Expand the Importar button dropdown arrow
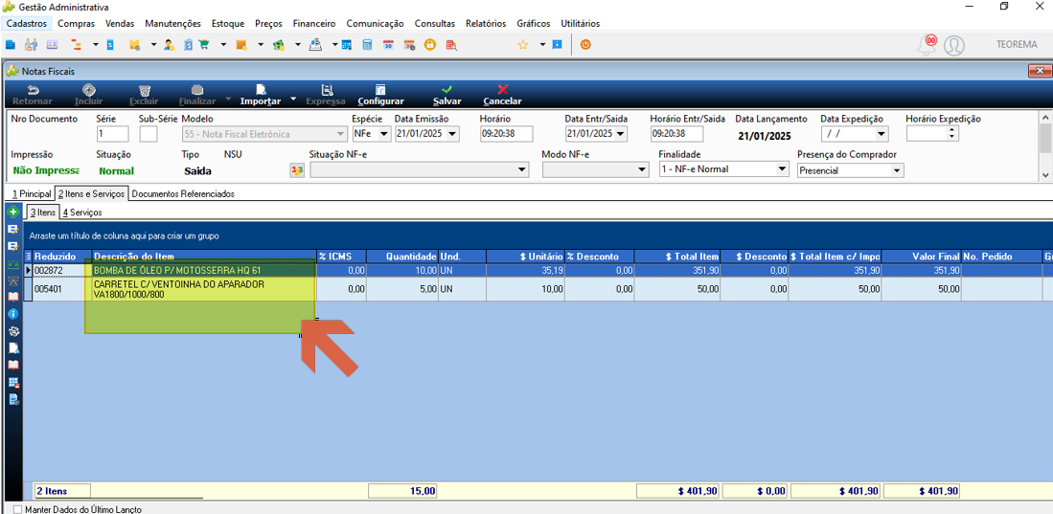The width and height of the screenshot is (1053, 514). coord(293,99)
